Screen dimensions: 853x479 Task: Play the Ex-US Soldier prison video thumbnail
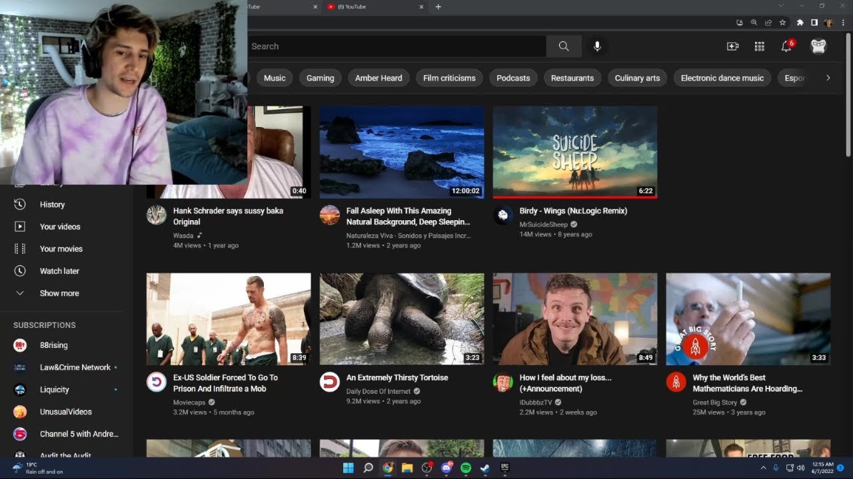tap(229, 319)
